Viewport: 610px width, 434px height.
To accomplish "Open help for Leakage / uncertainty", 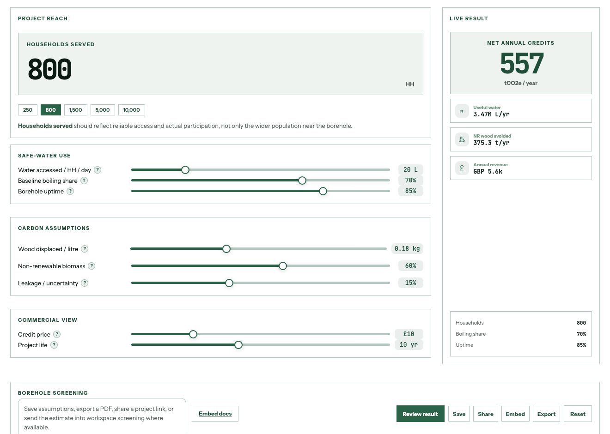I will [85, 283].
